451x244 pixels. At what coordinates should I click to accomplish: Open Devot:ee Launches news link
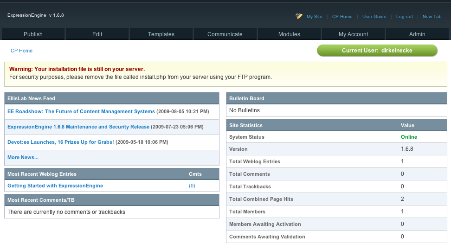[x=61, y=142]
